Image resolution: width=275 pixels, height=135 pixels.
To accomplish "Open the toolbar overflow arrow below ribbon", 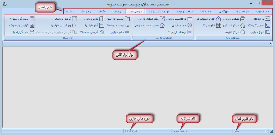I will pyautogui.click(x=271, y=44).
